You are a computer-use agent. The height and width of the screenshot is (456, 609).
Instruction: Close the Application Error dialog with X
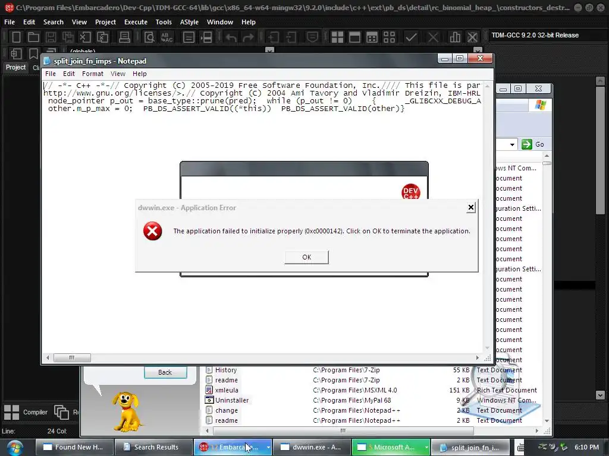[471, 207]
